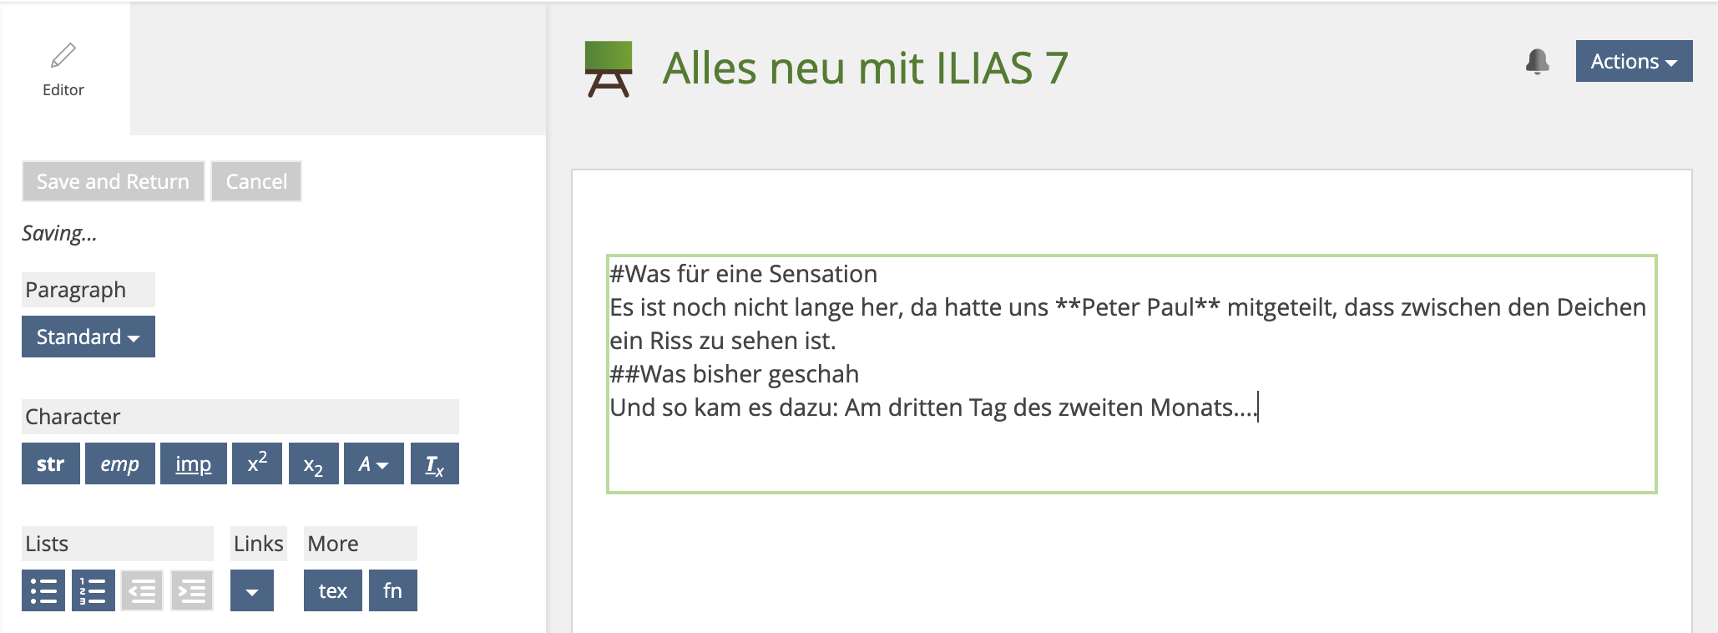Click the Cancel button

click(x=256, y=181)
